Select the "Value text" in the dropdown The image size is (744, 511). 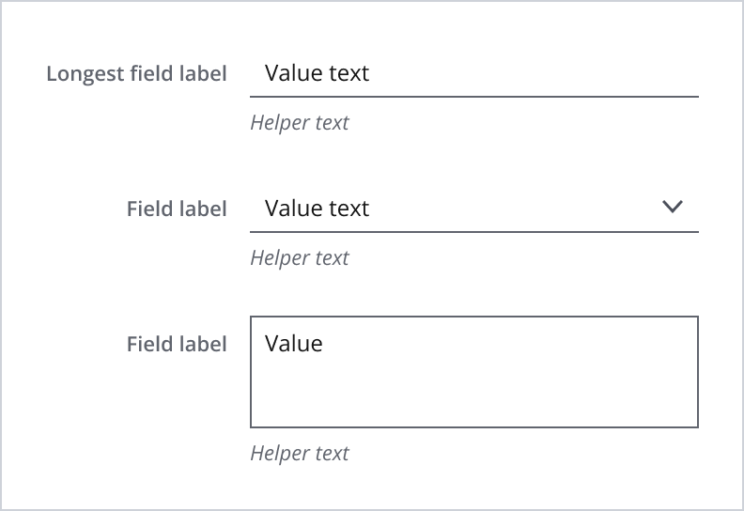318,209
